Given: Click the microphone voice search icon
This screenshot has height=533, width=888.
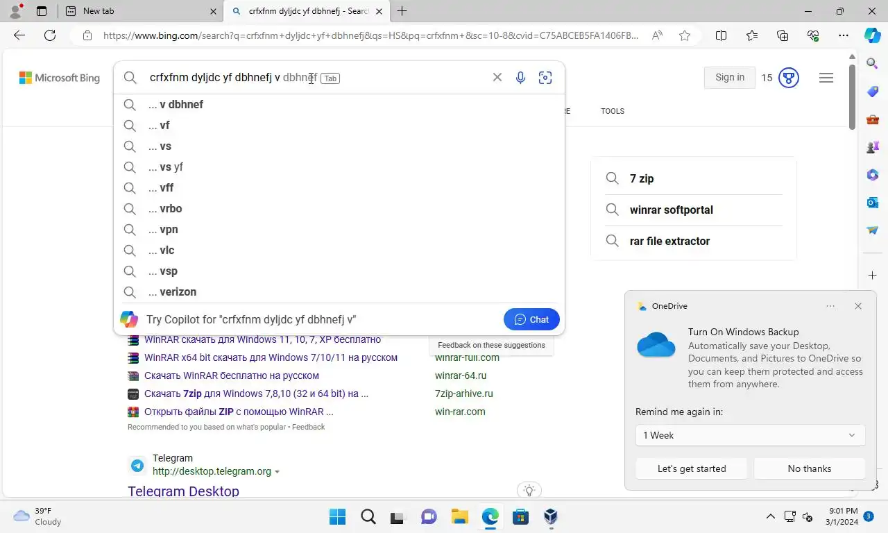Looking at the screenshot, I should (520, 78).
